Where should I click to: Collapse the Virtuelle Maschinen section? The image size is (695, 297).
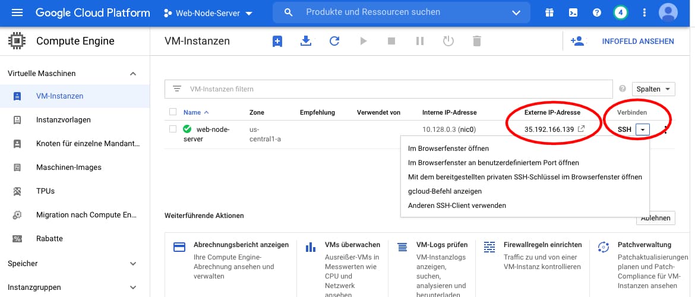pos(133,74)
